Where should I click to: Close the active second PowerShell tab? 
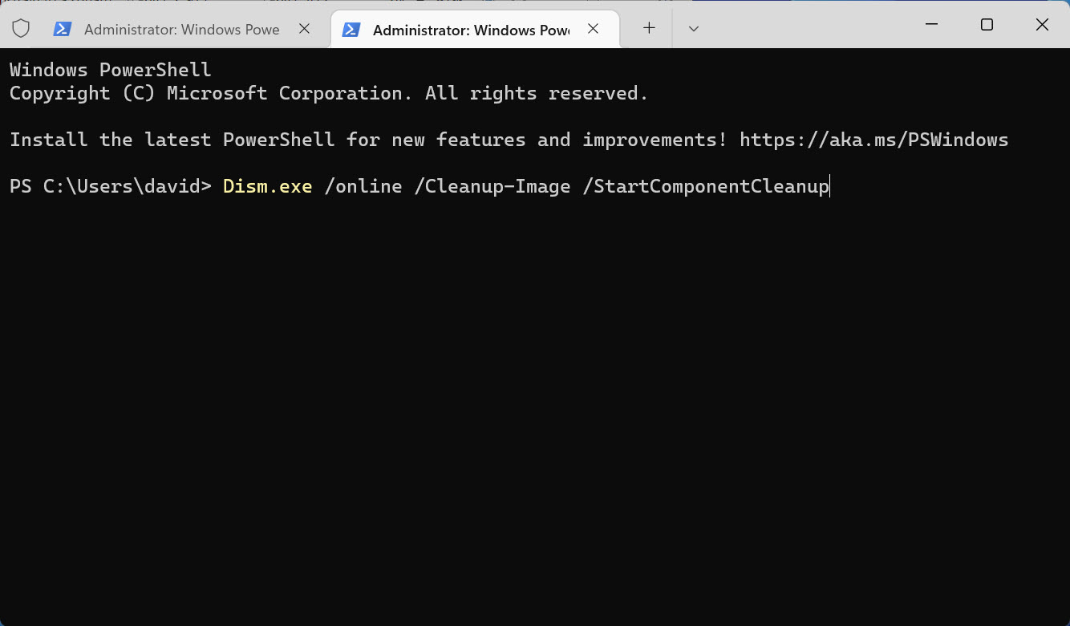click(x=593, y=29)
